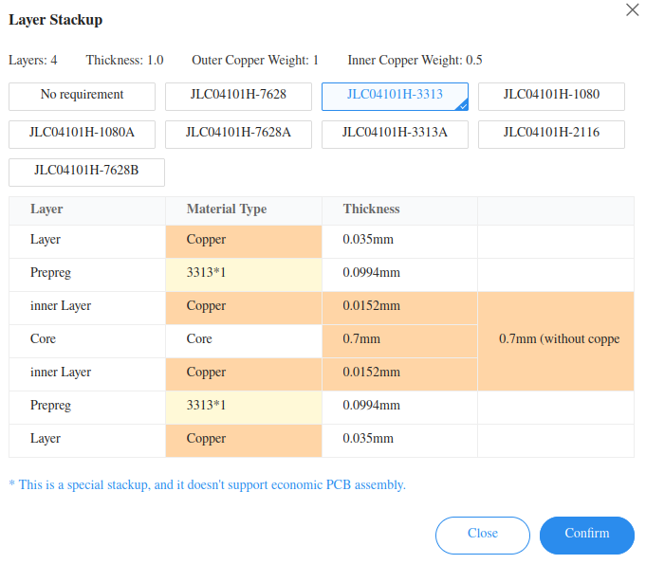The width and height of the screenshot is (646, 564).
Task: Click the top Copper material cell
Action: (243, 240)
